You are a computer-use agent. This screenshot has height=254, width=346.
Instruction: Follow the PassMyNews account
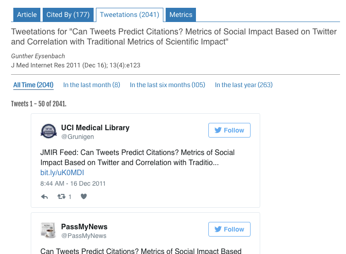point(229,229)
